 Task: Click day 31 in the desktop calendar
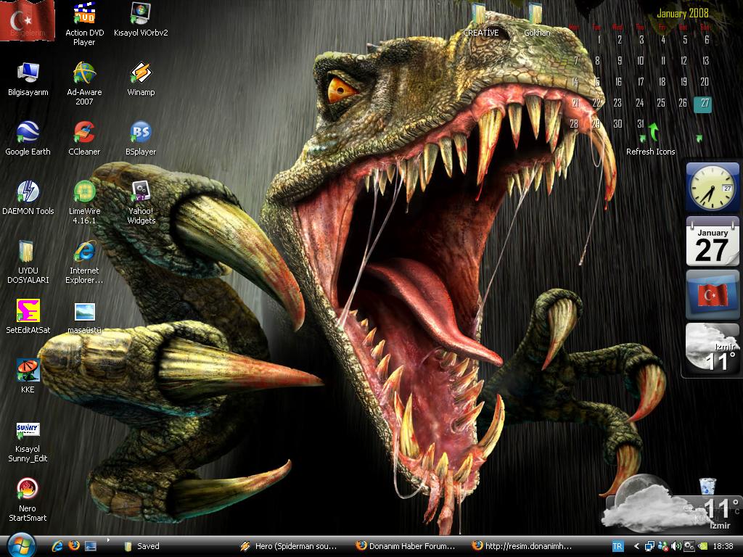point(640,124)
